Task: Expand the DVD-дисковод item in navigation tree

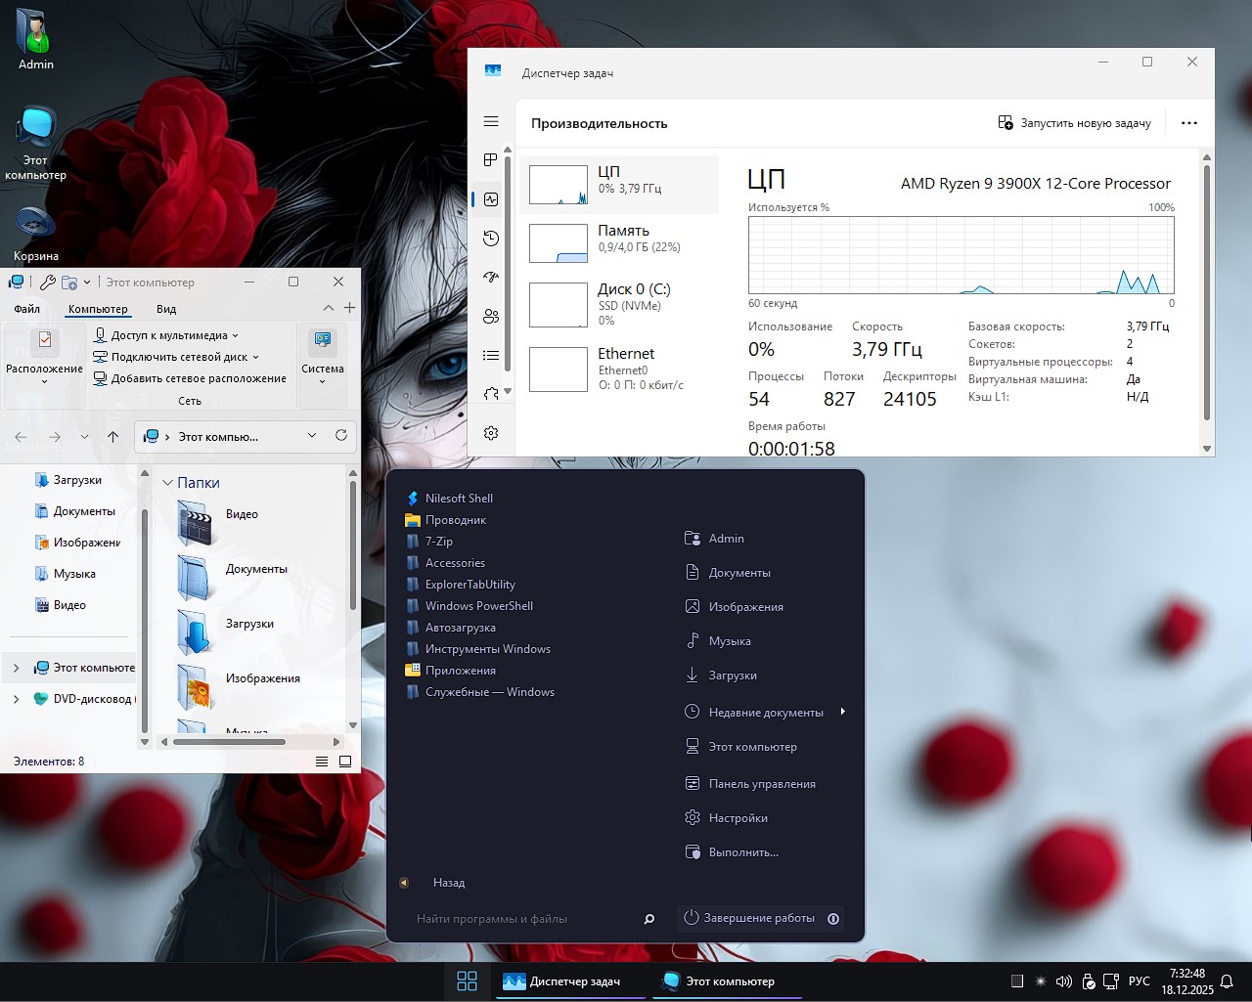Action: [x=16, y=699]
